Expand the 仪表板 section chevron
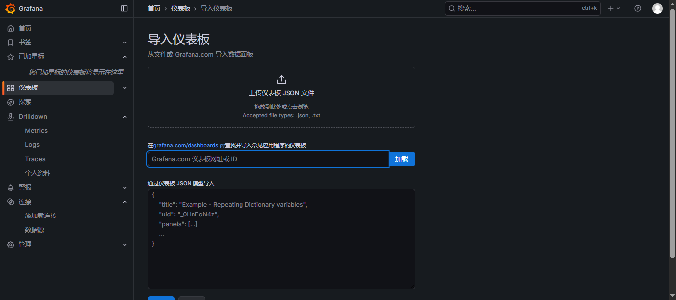The height and width of the screenshot is (300, 676). click(125, 88)
